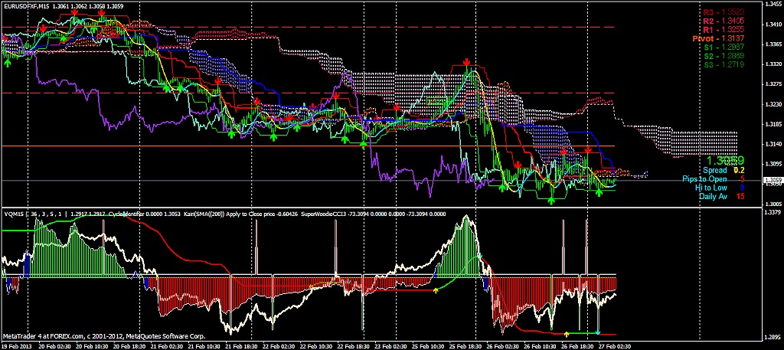Image resolution: width=784 pixels, height=350 pixels.
Task: Click the Spread 0.2 readout
Action: tap(725, 171)
